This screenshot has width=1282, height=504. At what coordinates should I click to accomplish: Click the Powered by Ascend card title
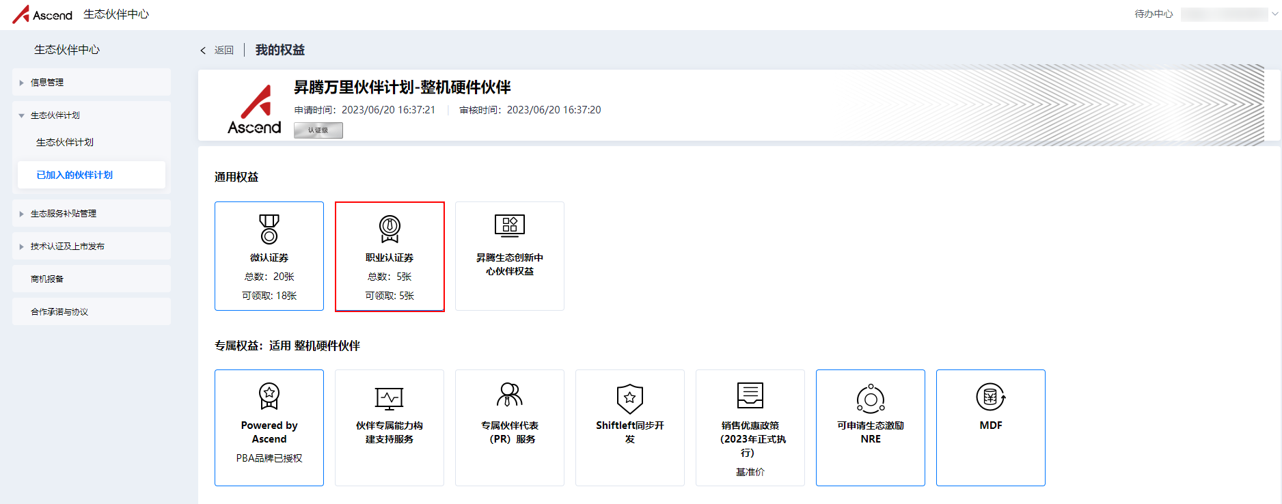[269, 432]
